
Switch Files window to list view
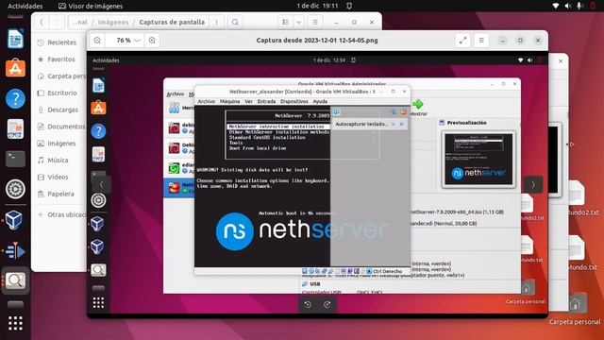pyautogui.click(x=285, y=23)
